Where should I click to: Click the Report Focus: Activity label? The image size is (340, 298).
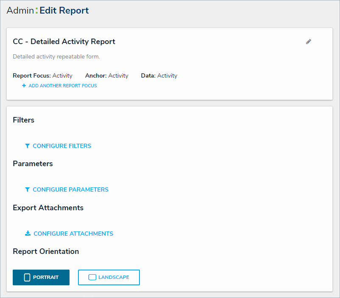tap(42, 75)
